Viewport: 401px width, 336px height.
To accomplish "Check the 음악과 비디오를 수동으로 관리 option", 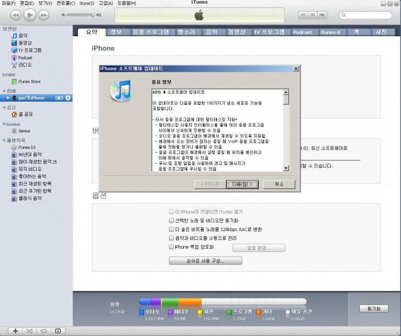I will [x=171, y=238].
